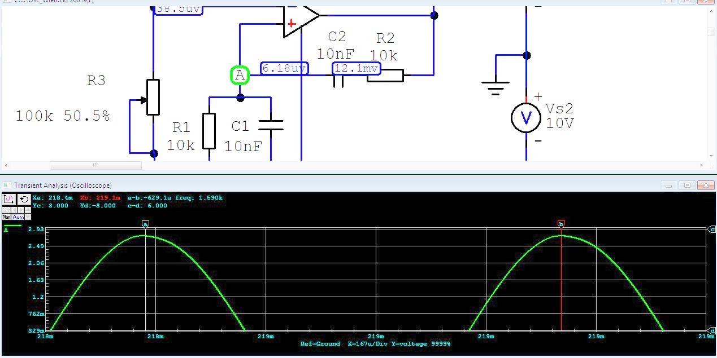
Task: Click the probe A node marker in schematic
Action: click(x=240, y=75)
